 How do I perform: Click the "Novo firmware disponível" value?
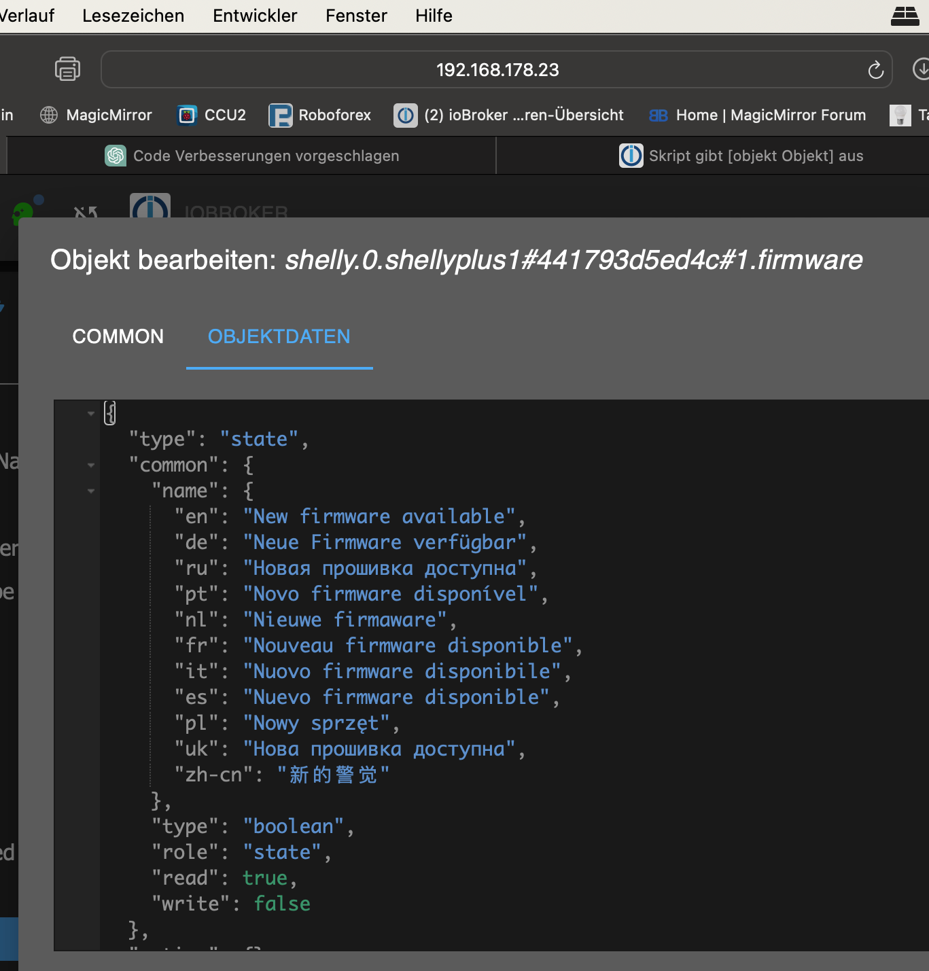(x=391, y=594)
